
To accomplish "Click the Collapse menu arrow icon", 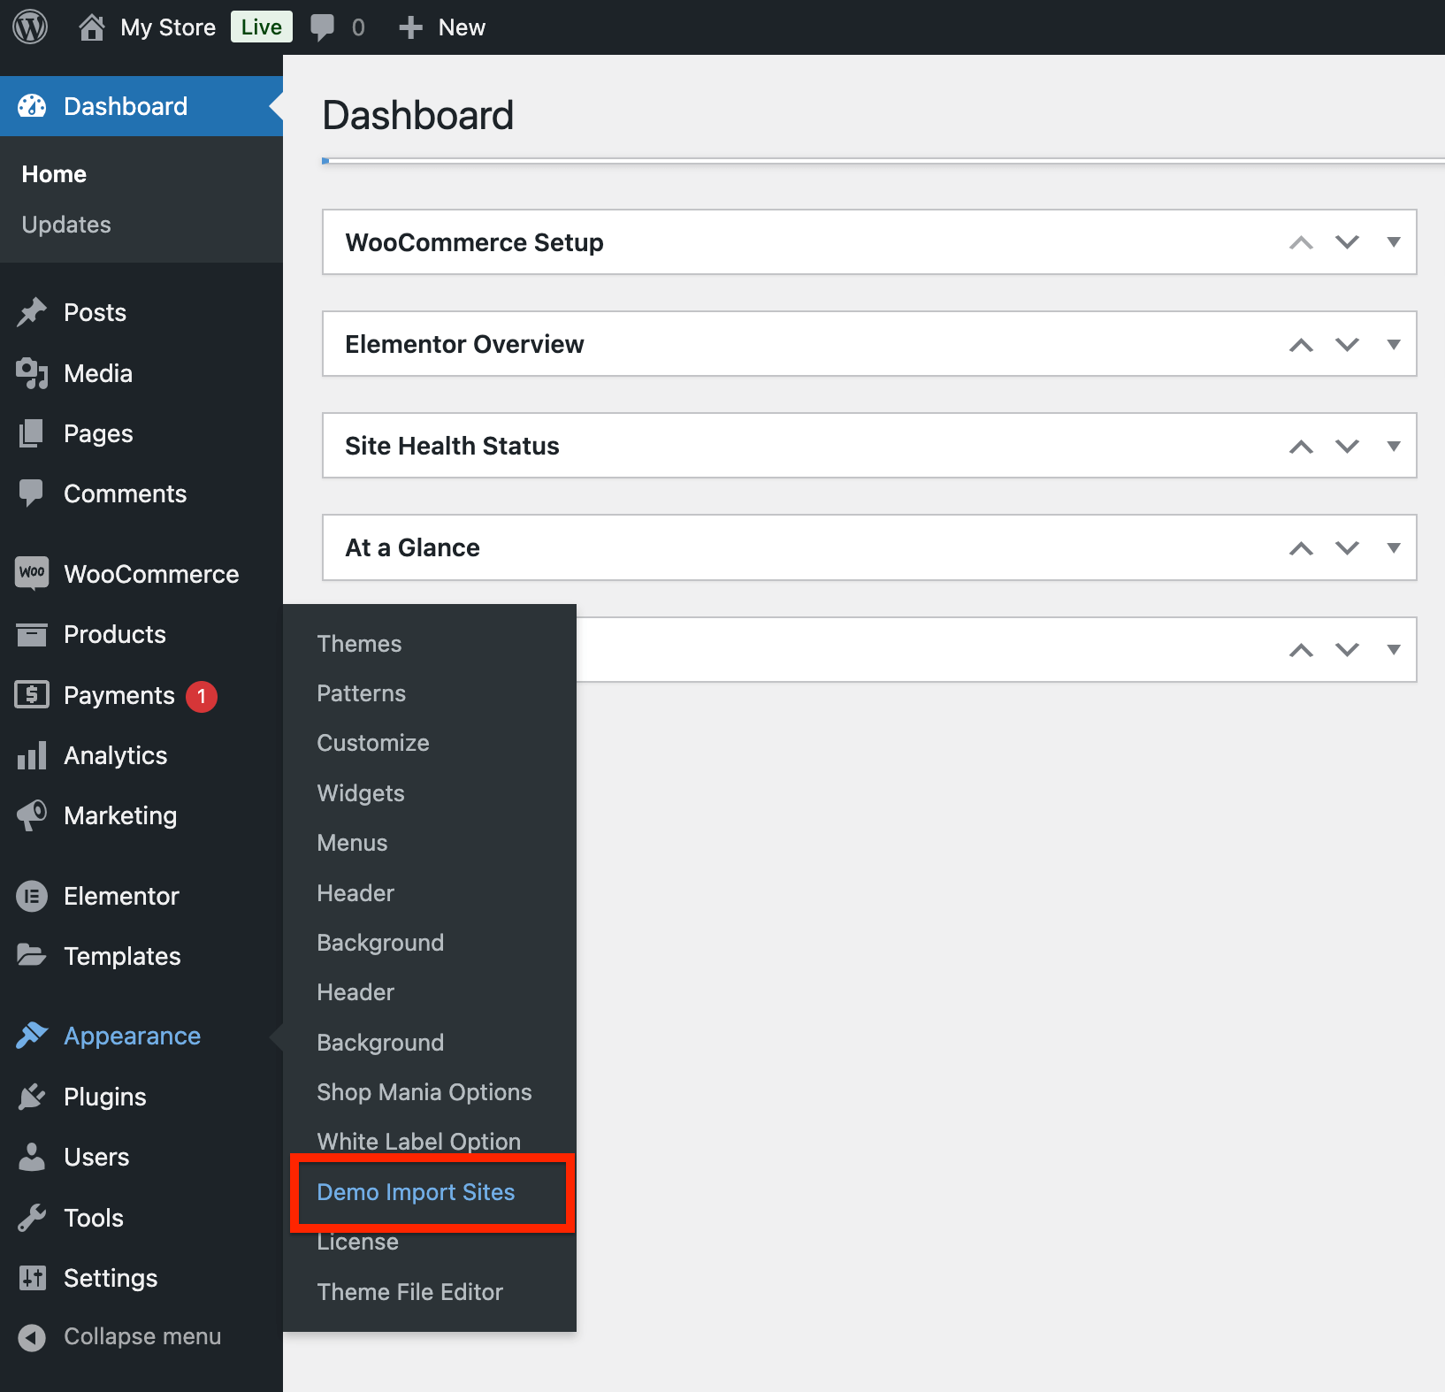I will point(32,1336).
